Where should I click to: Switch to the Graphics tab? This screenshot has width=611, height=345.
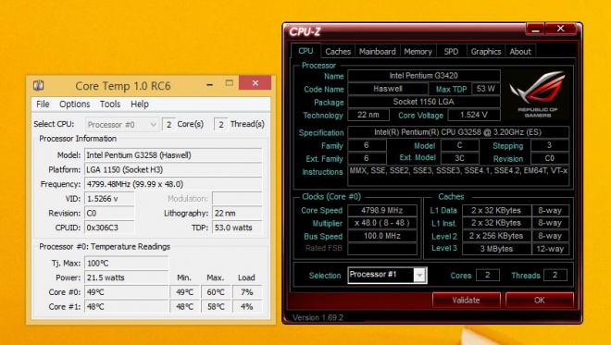(485, 52)
